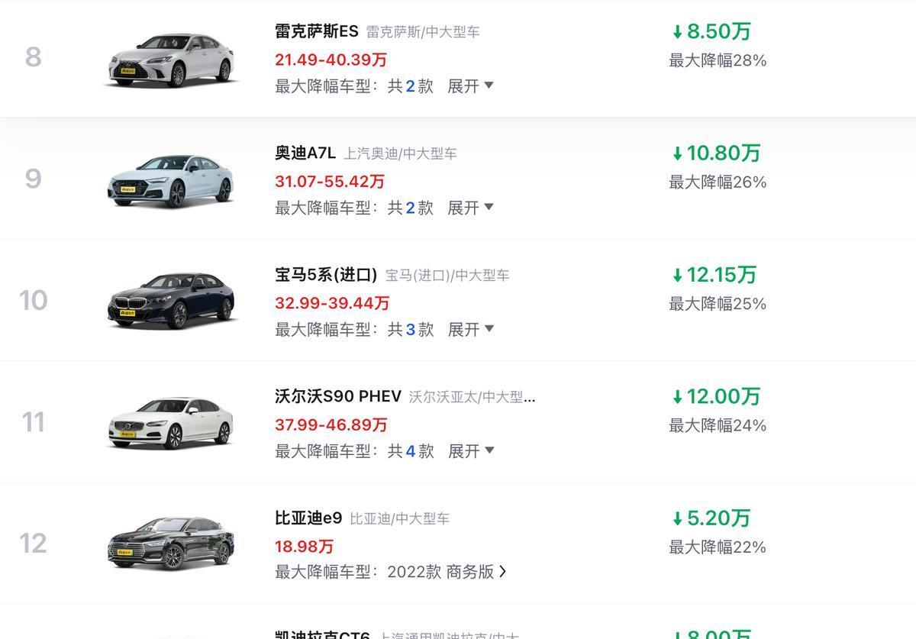916x639 pixels.
Task: Select the 宝马5系(进口) model name
Action: [326, 275]
